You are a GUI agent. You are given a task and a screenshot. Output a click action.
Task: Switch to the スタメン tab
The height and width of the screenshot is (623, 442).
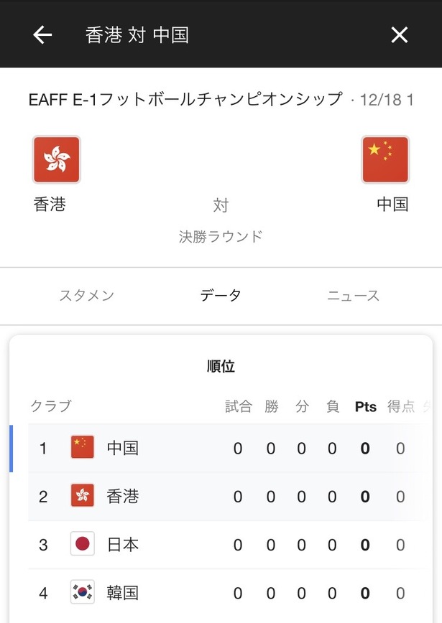pos(87,296)
